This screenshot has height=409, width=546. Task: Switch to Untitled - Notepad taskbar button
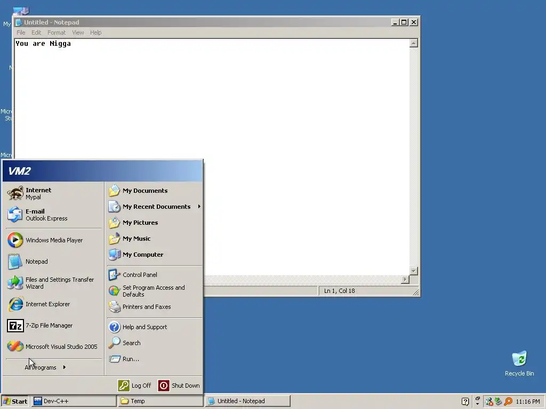247,401
